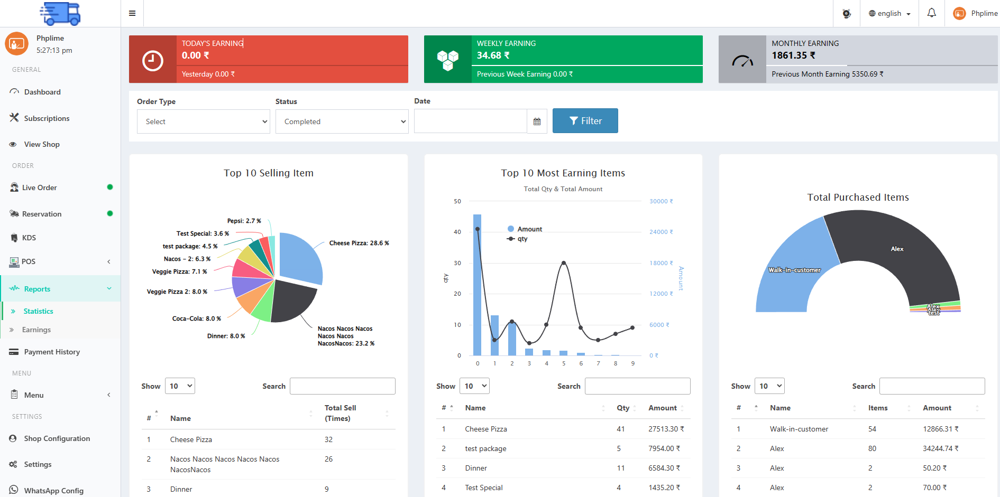Screen dimensions: 1000x497
Task: Open Statistics under Reports
Action: 38,311
